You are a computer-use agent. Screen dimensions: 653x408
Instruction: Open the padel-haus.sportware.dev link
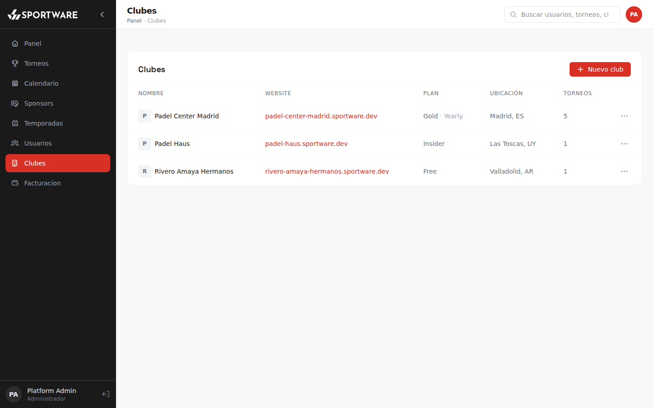[x=307, y=144]
